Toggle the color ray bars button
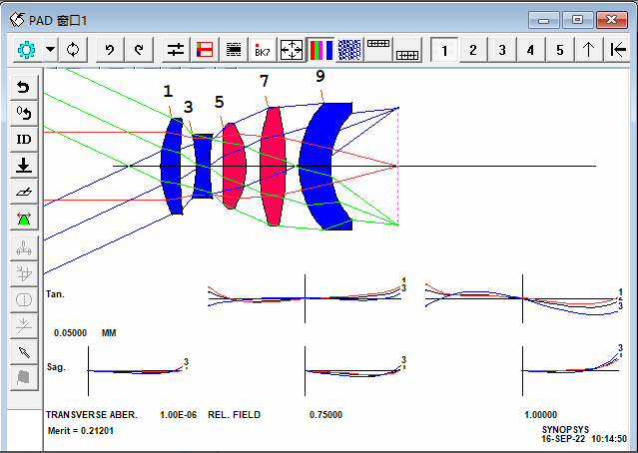The image size is (638, 453). pos(320,50)
